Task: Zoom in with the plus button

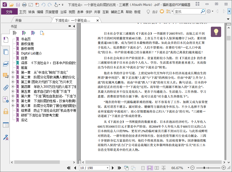Action: 224,168
